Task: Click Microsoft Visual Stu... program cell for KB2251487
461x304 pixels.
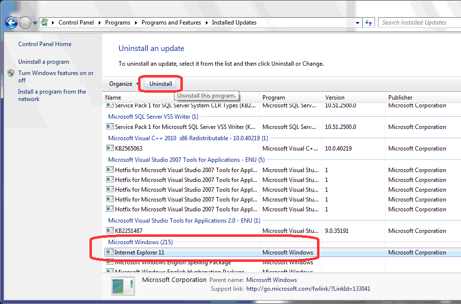Action: tap(290, 231)
